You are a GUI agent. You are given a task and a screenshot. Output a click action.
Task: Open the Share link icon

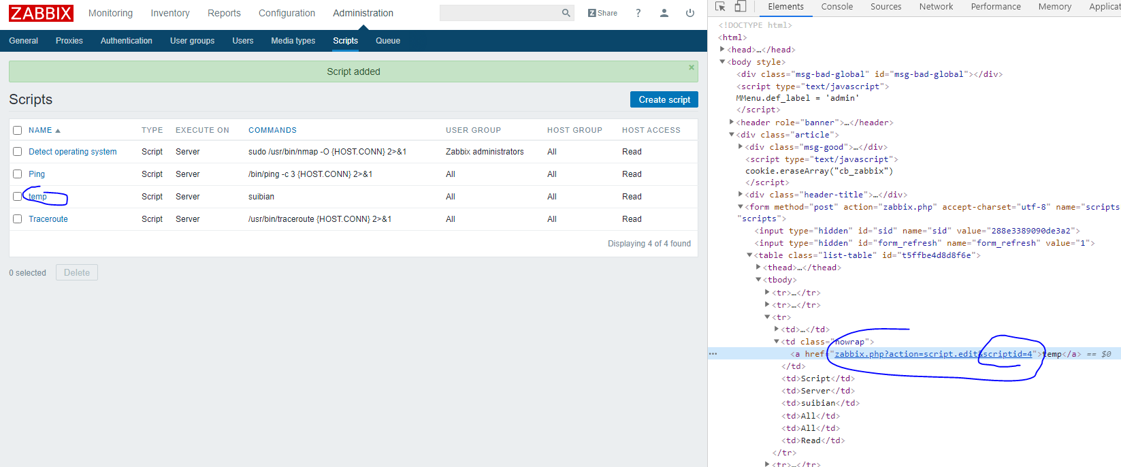[x=602, y=13]
